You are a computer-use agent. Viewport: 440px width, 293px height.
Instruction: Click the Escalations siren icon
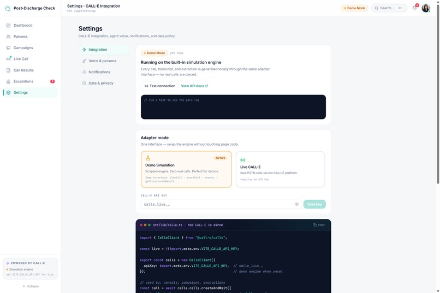click(x=8, y=82)
